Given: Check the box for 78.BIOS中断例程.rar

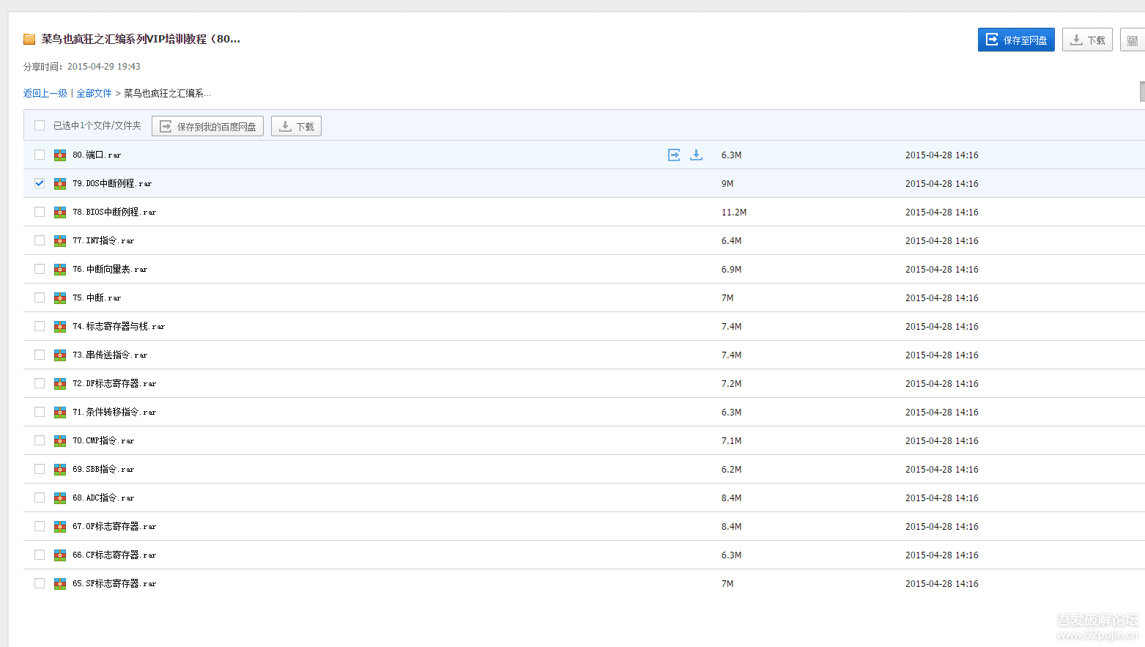Looking at the screenshot, I should tap(40, 212).
